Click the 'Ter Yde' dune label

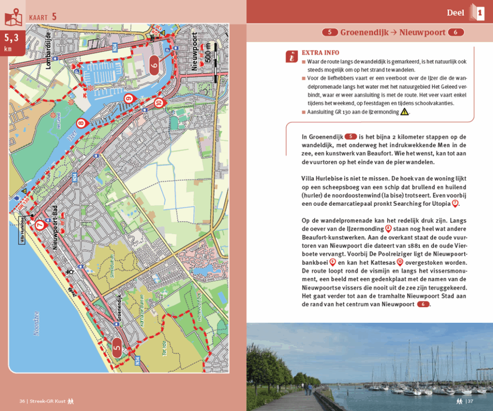tap(164, 348)
